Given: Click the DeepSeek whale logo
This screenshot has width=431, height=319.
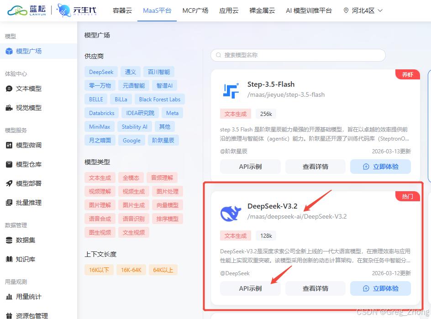Looking at the screenshot, I should tap(231, 213).
